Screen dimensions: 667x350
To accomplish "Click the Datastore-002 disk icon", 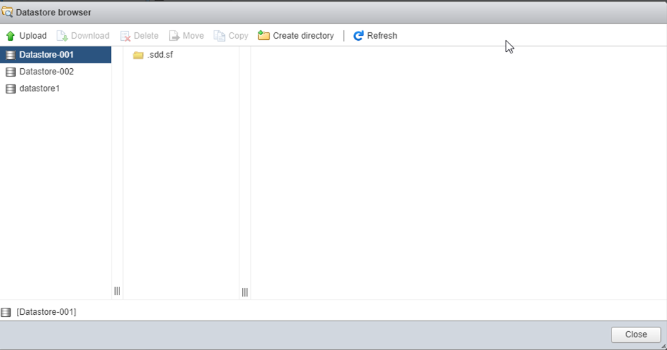I will point(11,72).
